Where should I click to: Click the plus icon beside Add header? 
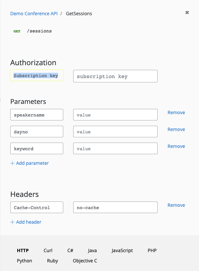pyautogui.click(x=12, y=222)
